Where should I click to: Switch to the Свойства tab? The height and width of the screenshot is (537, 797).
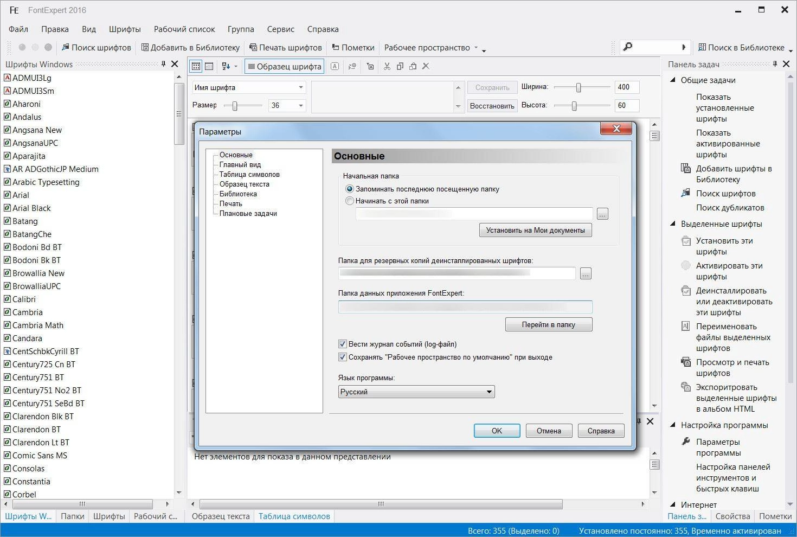click(x=732, y=516)
